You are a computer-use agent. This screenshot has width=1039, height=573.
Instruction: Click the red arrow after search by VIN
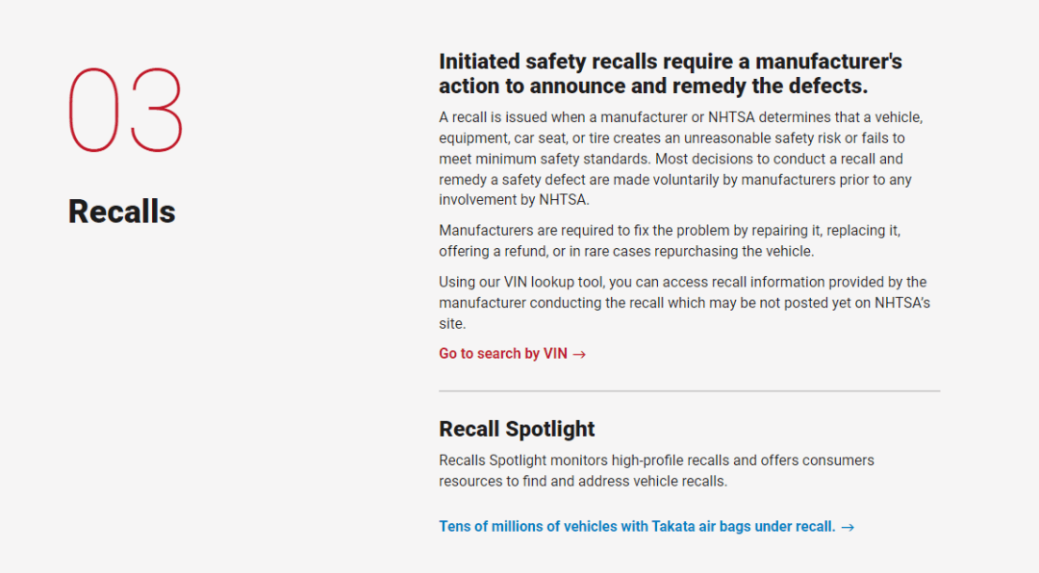pos(579,355)
